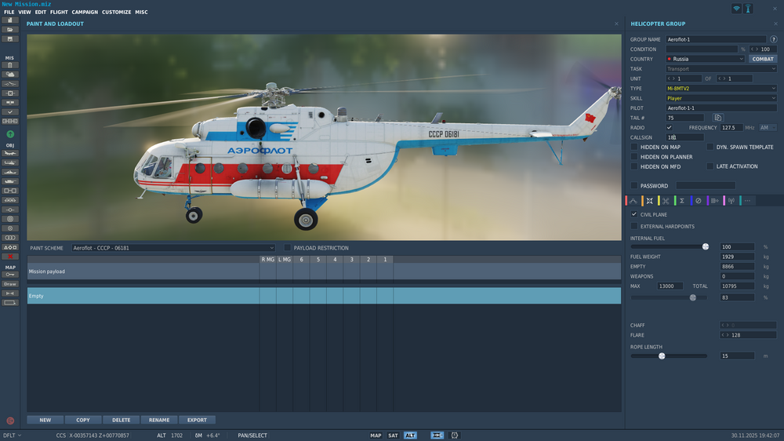The width and height of the screenshot is (784, 441).
Task: Open the sigma summary tab
Action: 682,201
